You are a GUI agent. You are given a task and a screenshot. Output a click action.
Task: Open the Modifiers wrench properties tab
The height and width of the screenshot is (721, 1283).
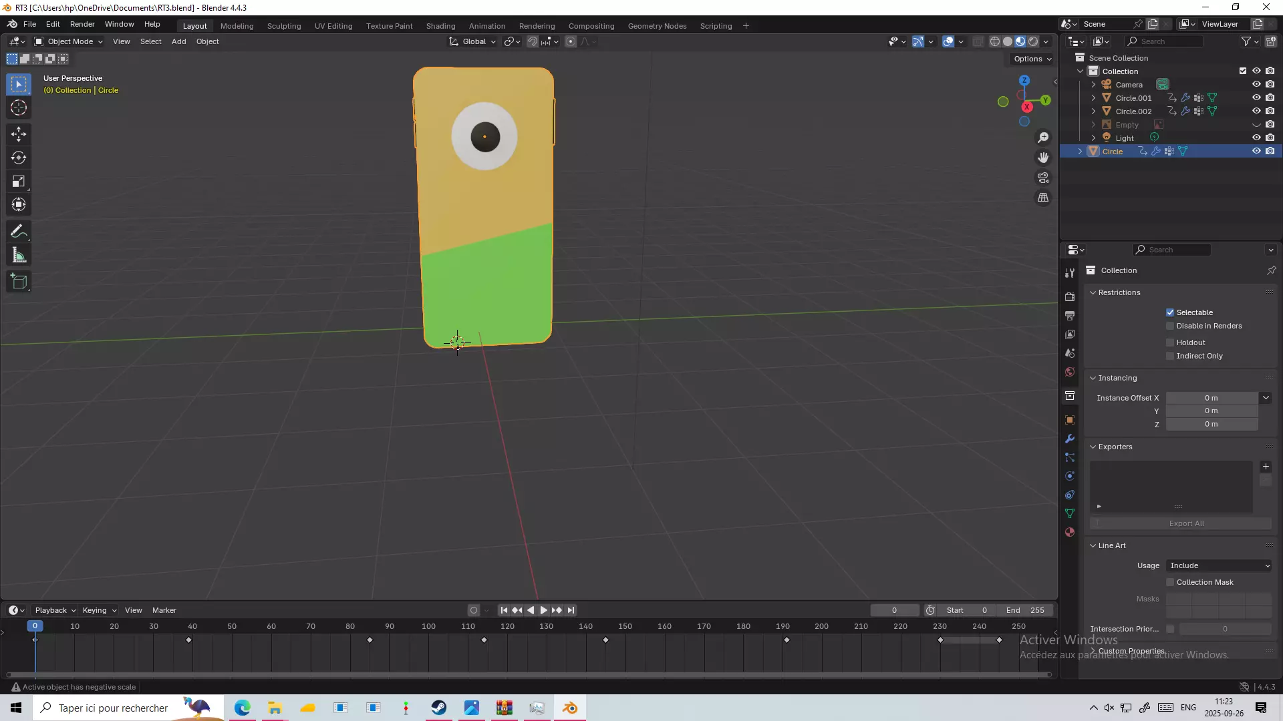(1070, 439)
